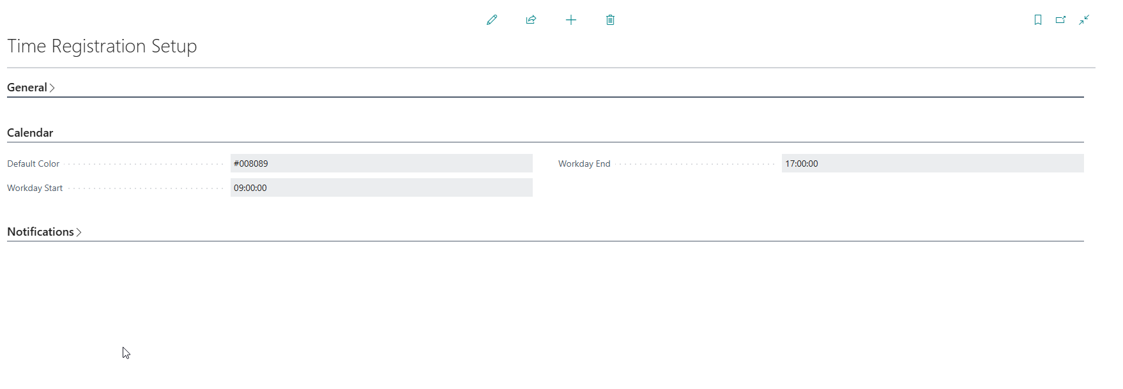1123x389 pixels.
Task: Collapse the Calendar section heading
Action: click(x=30, y=133)
